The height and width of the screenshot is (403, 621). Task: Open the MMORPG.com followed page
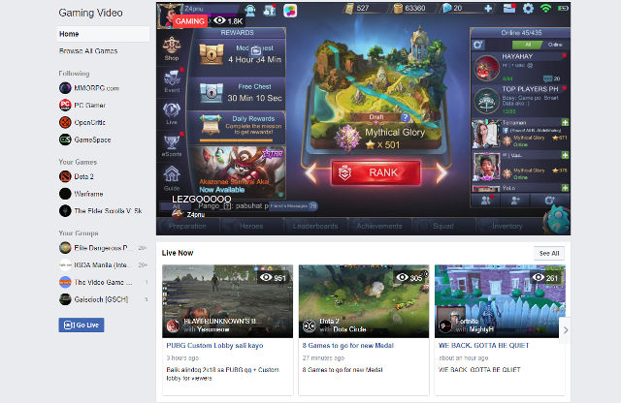click(x=96, y=88)
